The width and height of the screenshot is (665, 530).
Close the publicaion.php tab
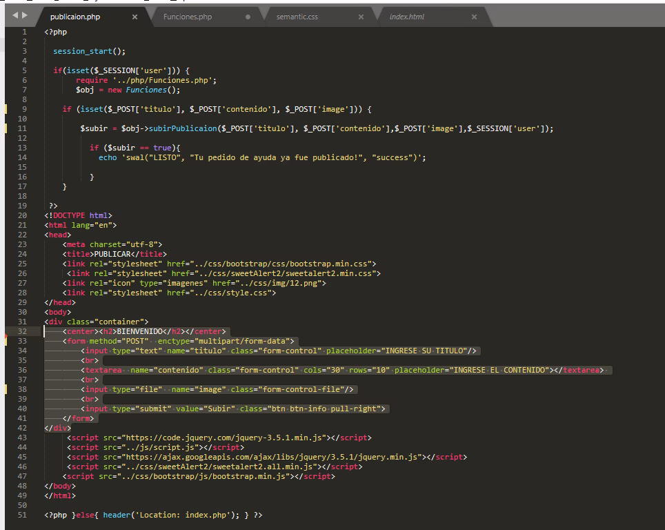click(135, 17)
